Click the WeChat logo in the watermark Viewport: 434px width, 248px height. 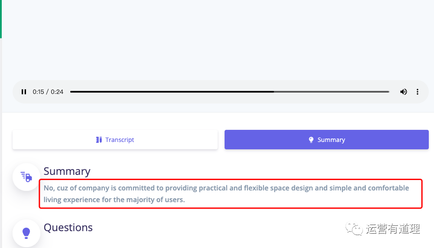(354, 229)
